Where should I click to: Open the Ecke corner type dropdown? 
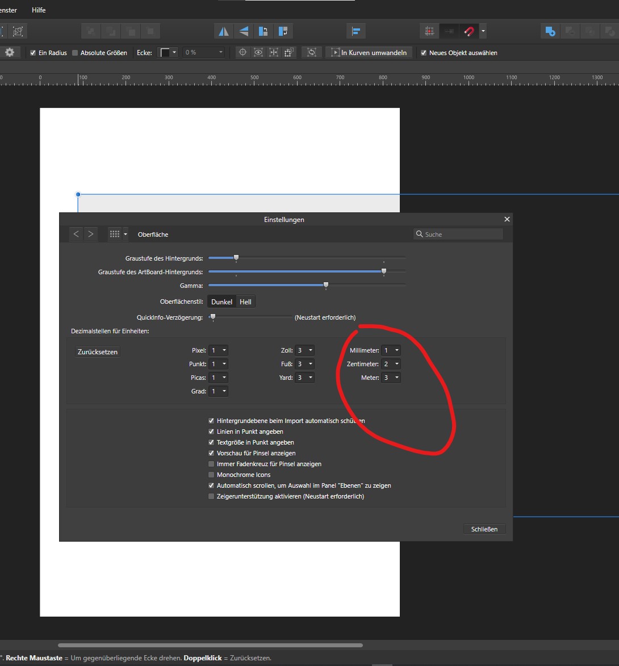pyautogui.click(x=168, y=53)
